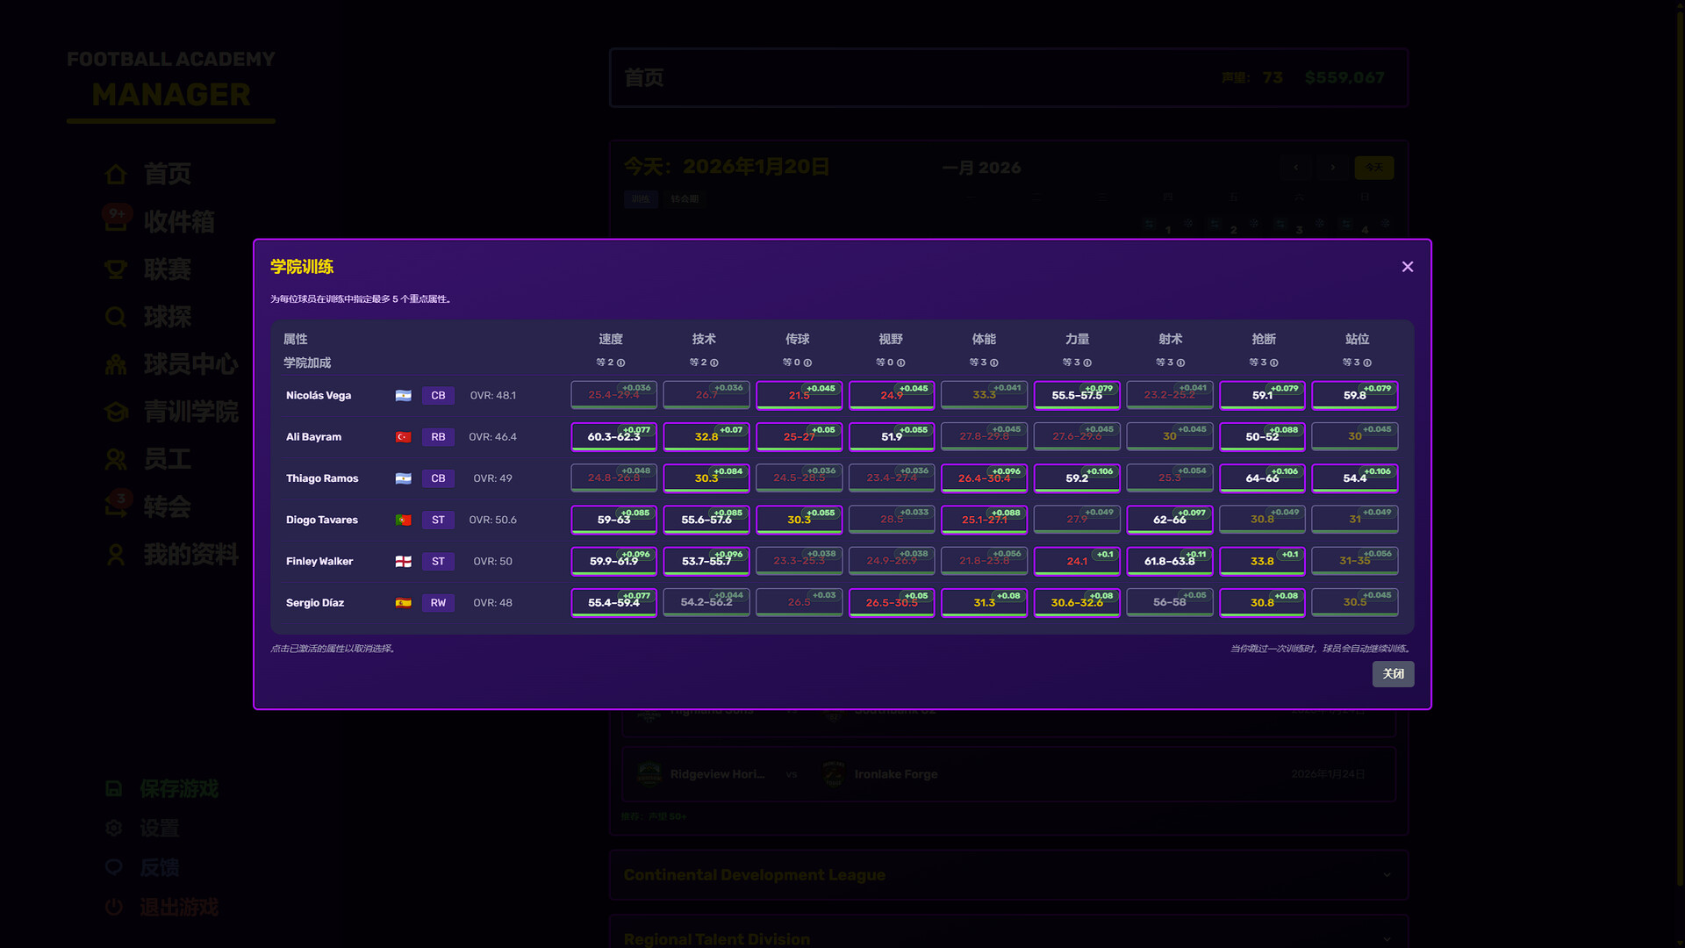Viewport: 1685px width, 948px height.
Task: Click the info icon under 传球
Action: point(807,363)
